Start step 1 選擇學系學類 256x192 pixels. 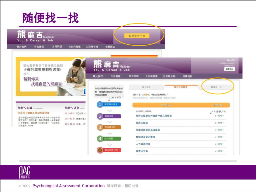coord(109,104)
